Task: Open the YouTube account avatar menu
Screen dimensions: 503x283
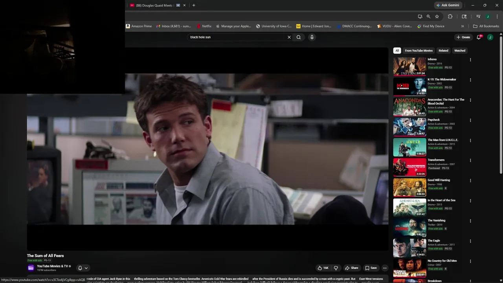Action: point(490,37)
